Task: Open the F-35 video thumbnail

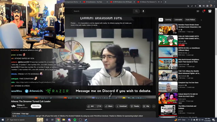Action: 168,75
